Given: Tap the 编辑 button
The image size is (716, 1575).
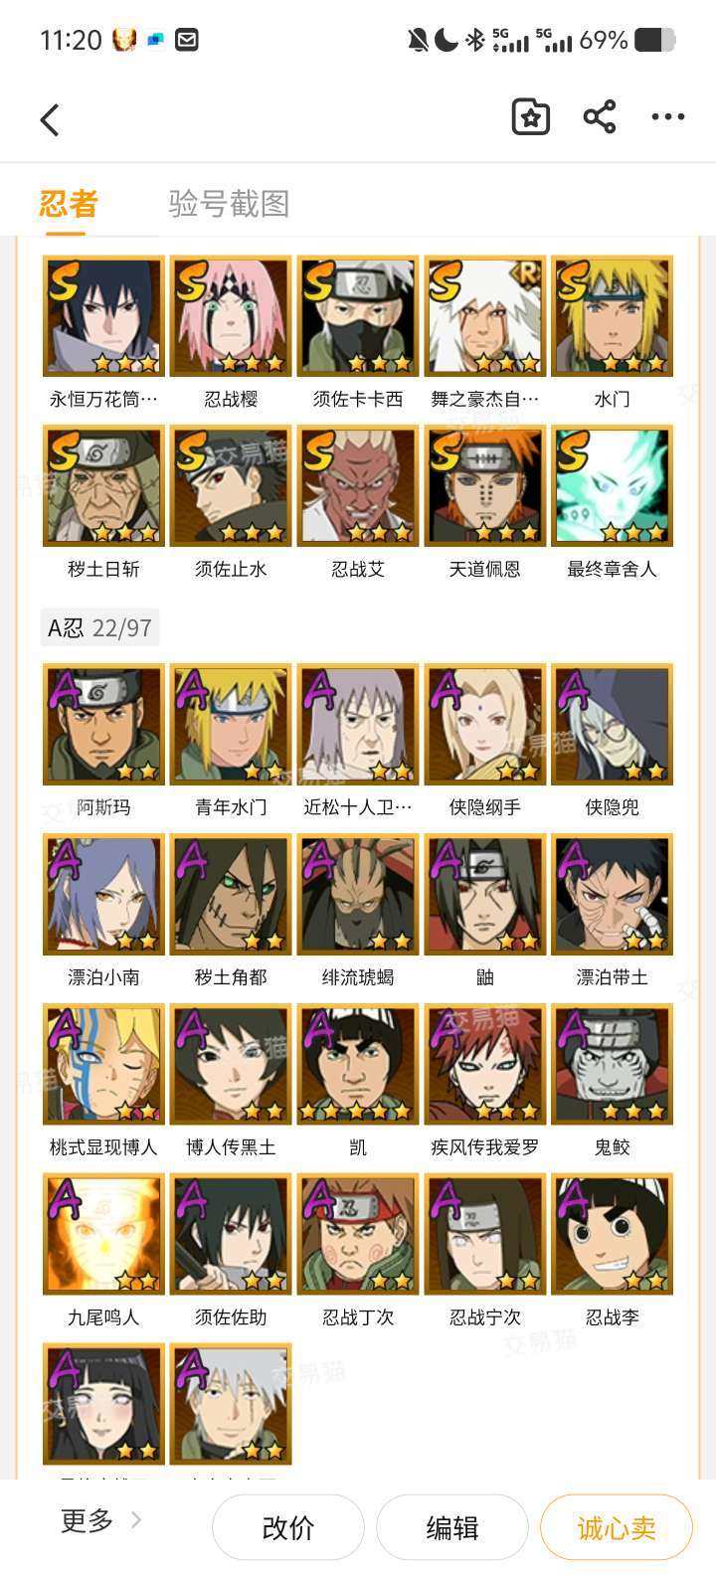Looking at the screenshot, I should pos(452,1527).
